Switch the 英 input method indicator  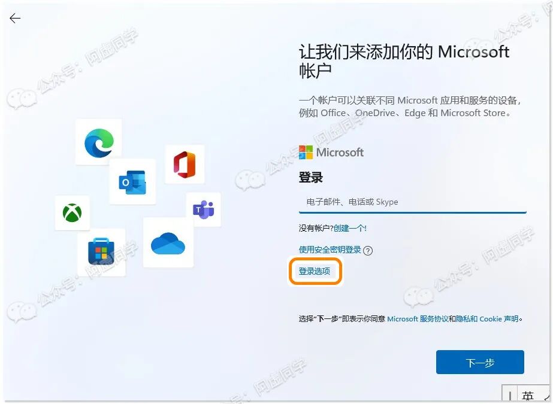click(x=528, y=396)
